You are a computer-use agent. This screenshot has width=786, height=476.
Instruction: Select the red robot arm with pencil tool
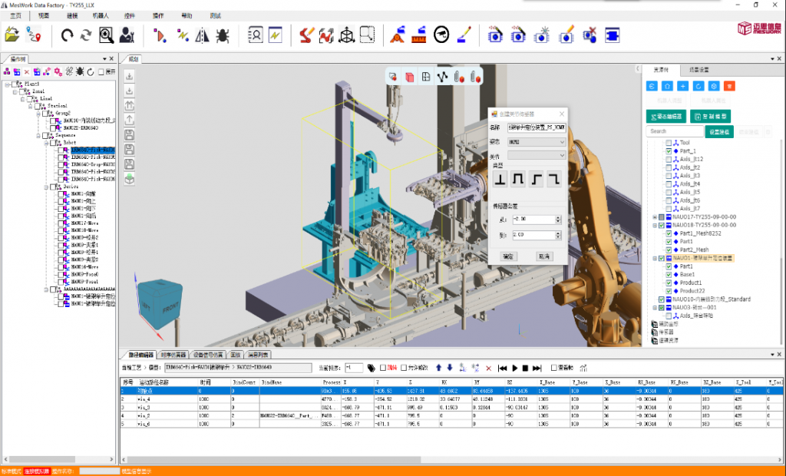pos(306,35)
